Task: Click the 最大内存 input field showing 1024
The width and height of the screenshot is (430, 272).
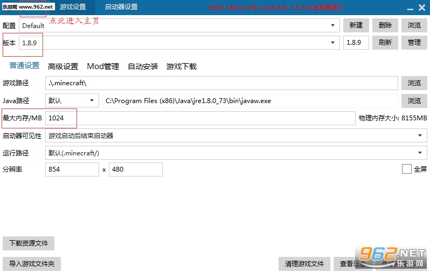Action: 199,118
